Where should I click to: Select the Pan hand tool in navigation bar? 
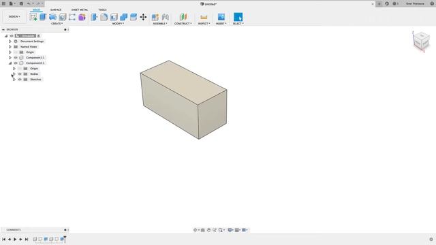point(208,230)
